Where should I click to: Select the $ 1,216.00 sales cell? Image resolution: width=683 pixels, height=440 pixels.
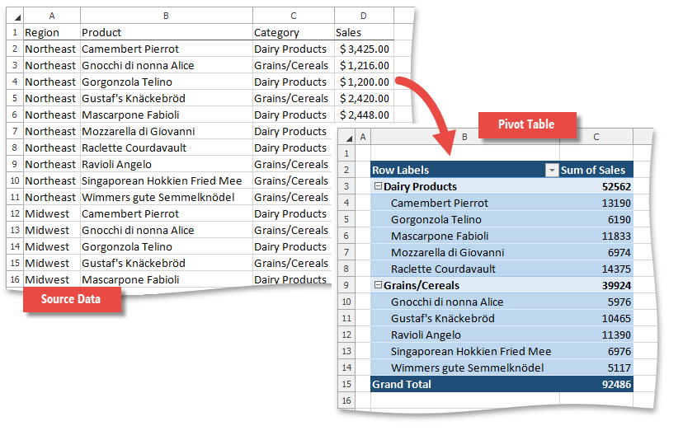[x=364, y=65]
